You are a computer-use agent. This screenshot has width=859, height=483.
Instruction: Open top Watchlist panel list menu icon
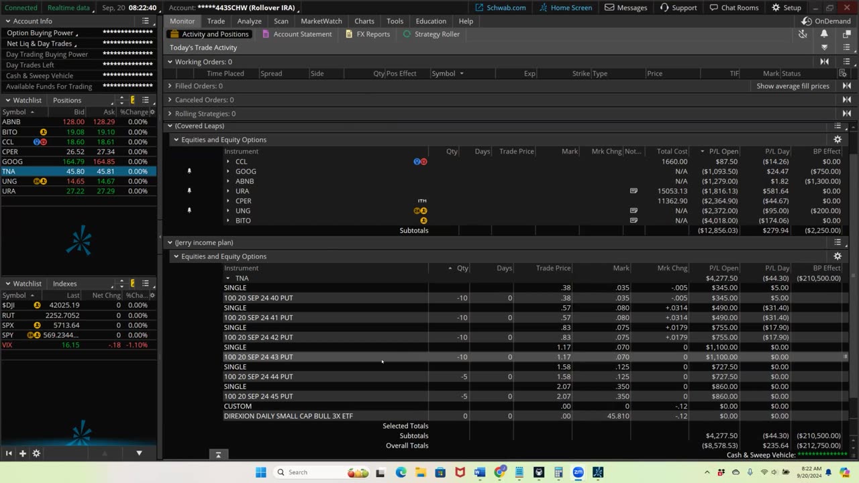click(x=146, y=100)
